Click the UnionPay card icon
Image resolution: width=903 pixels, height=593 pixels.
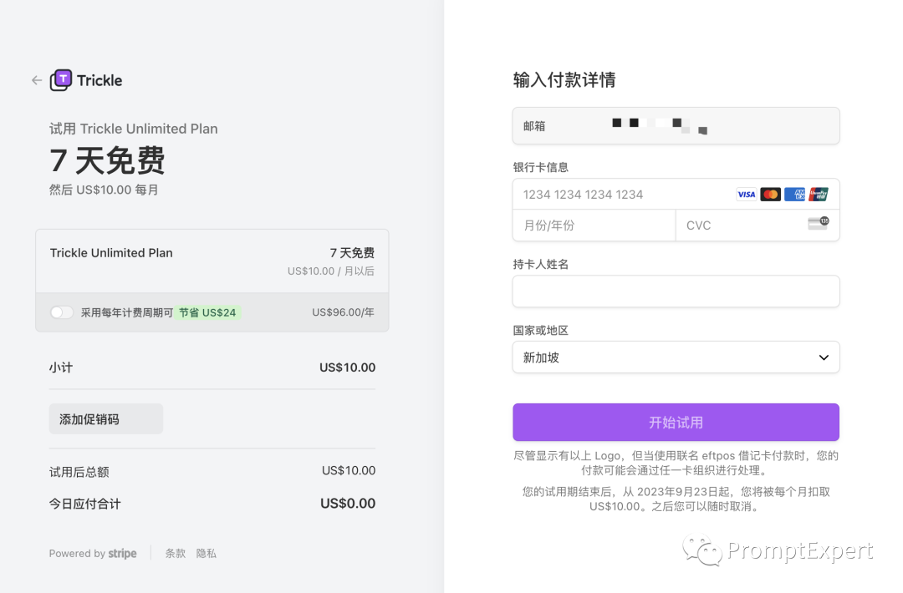point(819,195)
